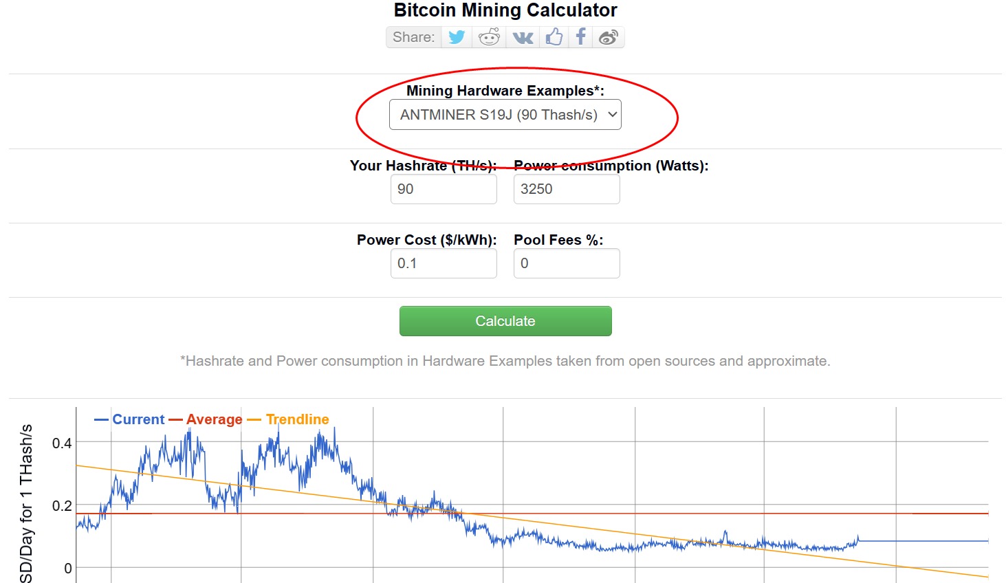
Task: Click the Power consumption Watts field
Action: [567, 188]
